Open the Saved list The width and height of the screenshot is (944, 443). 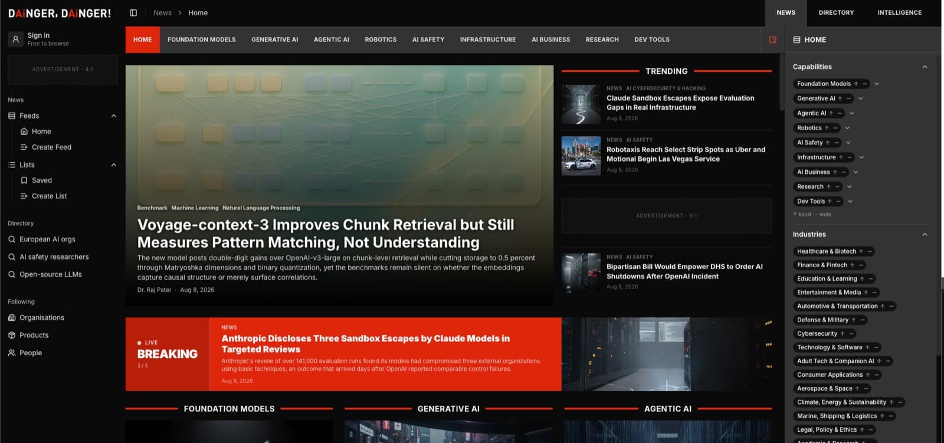click(x=42, y=181)
